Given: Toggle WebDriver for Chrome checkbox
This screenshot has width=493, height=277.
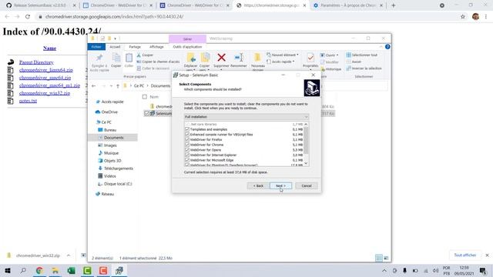Looking at the screenshot, I should click(187, 145).
